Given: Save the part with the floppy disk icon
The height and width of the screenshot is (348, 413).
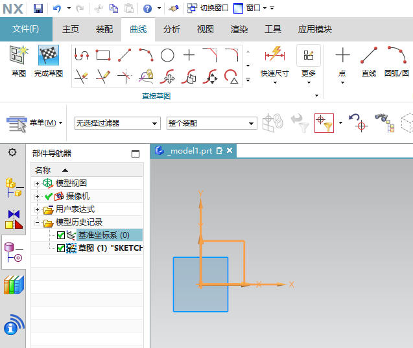Looking at the screenshot, I should pos(38,8).
